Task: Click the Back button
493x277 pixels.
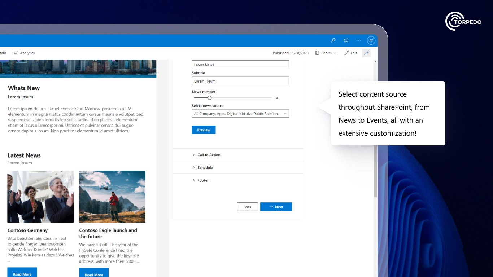Action: [x=247, y=207]
